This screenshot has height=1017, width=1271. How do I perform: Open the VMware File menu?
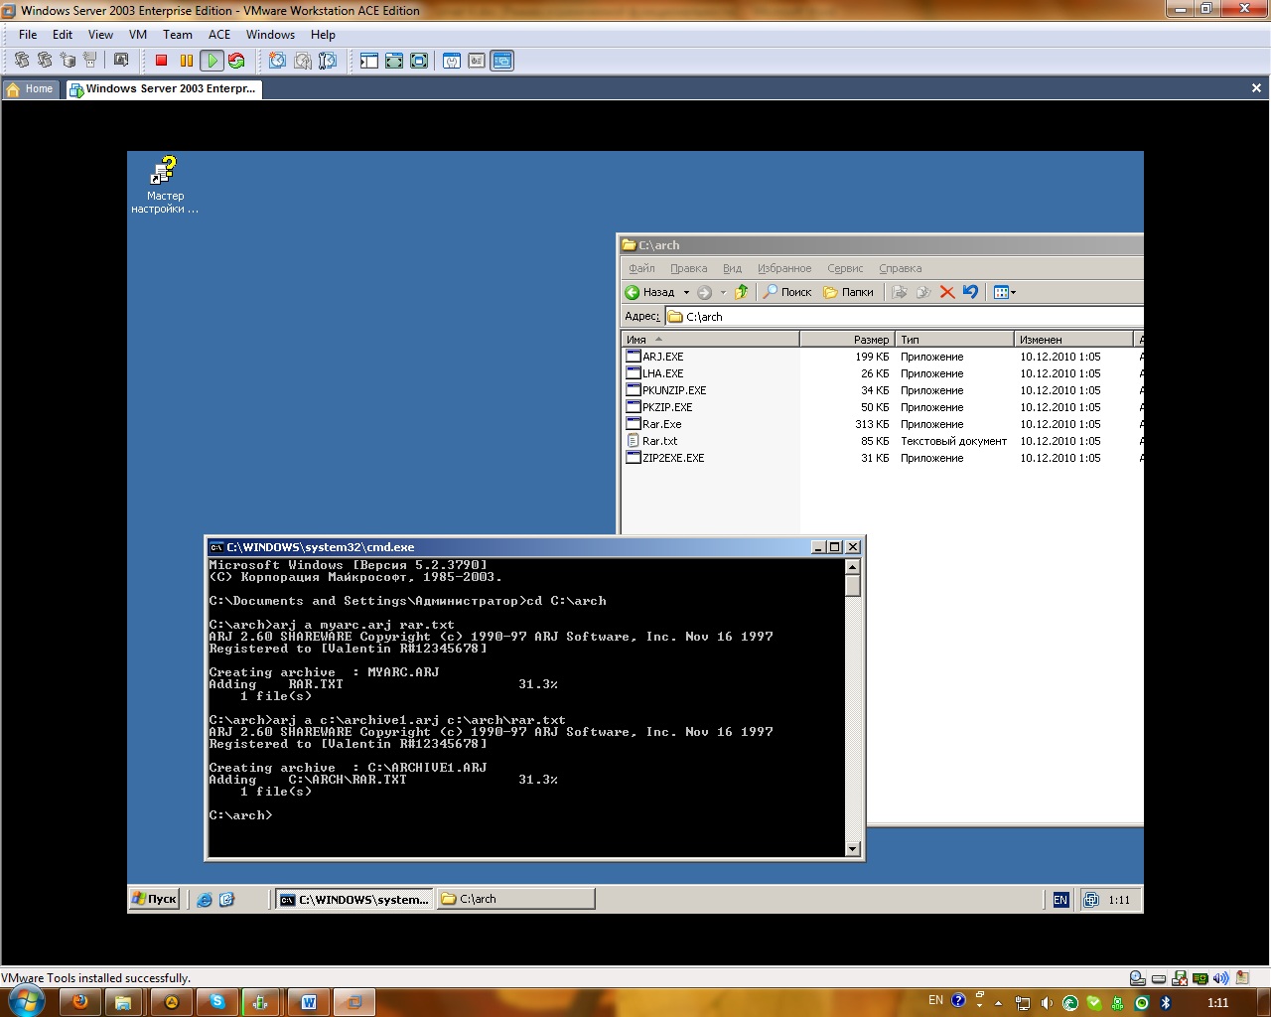pos(28,35)
